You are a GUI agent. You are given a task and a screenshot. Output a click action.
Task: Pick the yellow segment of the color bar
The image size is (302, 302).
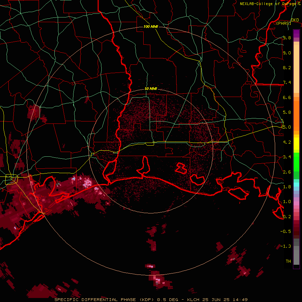point(296,144)
